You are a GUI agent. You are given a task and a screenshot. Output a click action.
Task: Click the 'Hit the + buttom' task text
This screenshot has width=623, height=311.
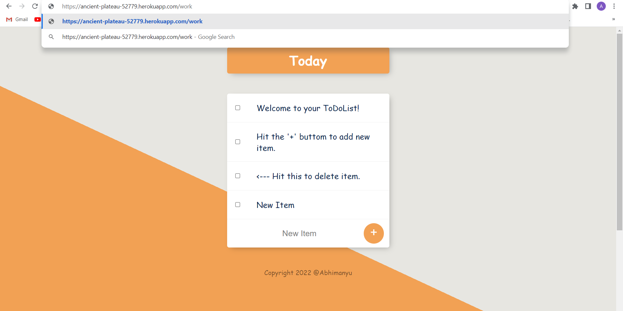click(x=313, y=142)
